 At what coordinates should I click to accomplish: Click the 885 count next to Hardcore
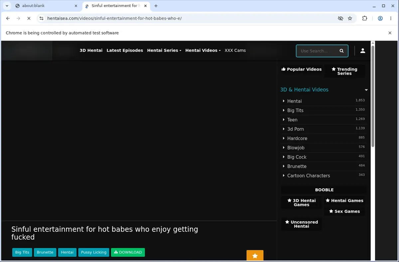tap(362, 137)
